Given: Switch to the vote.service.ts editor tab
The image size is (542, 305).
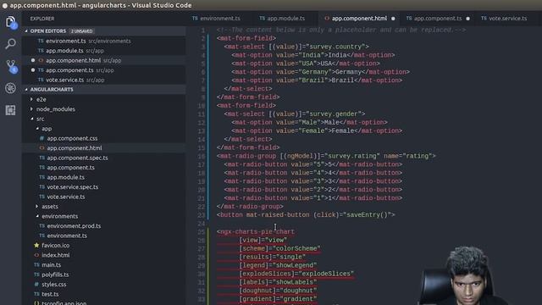Looking at the screenshot, I should 504,19.
